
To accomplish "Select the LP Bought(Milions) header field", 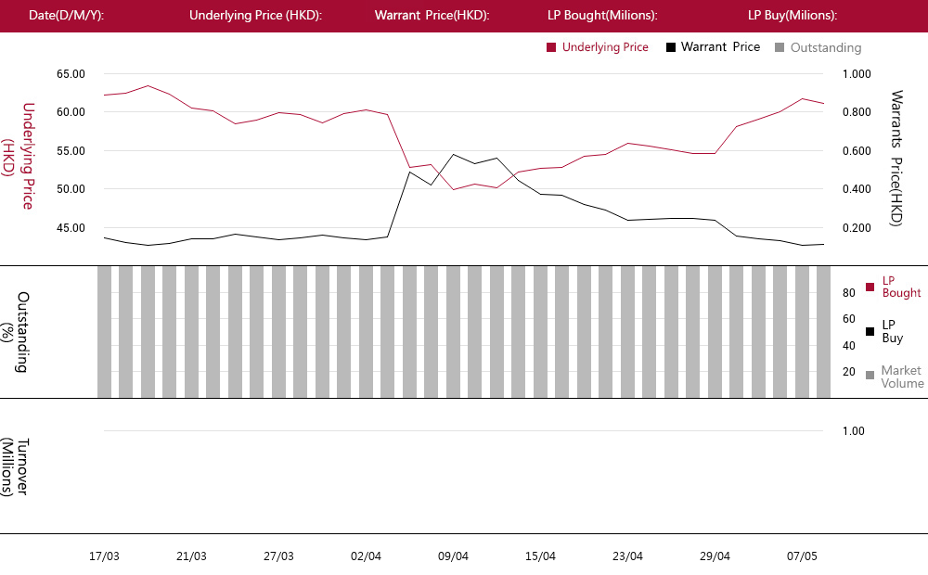I will pos(602,16).
